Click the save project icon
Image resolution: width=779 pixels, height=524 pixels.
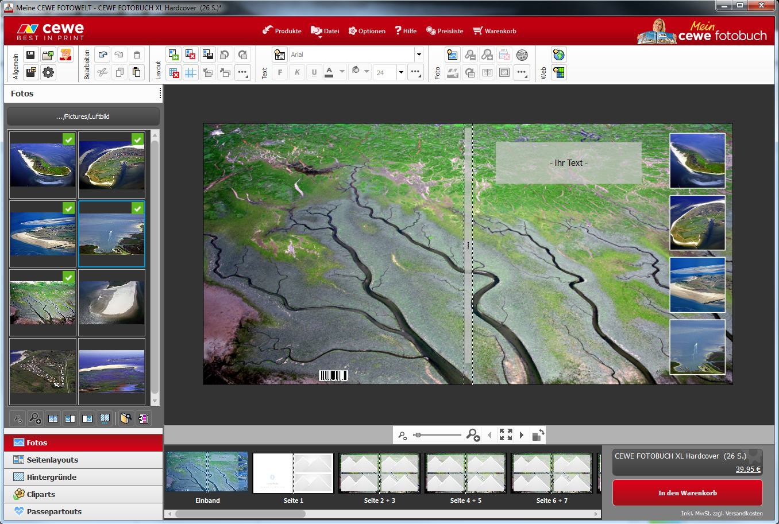click(x=31, y=55)
